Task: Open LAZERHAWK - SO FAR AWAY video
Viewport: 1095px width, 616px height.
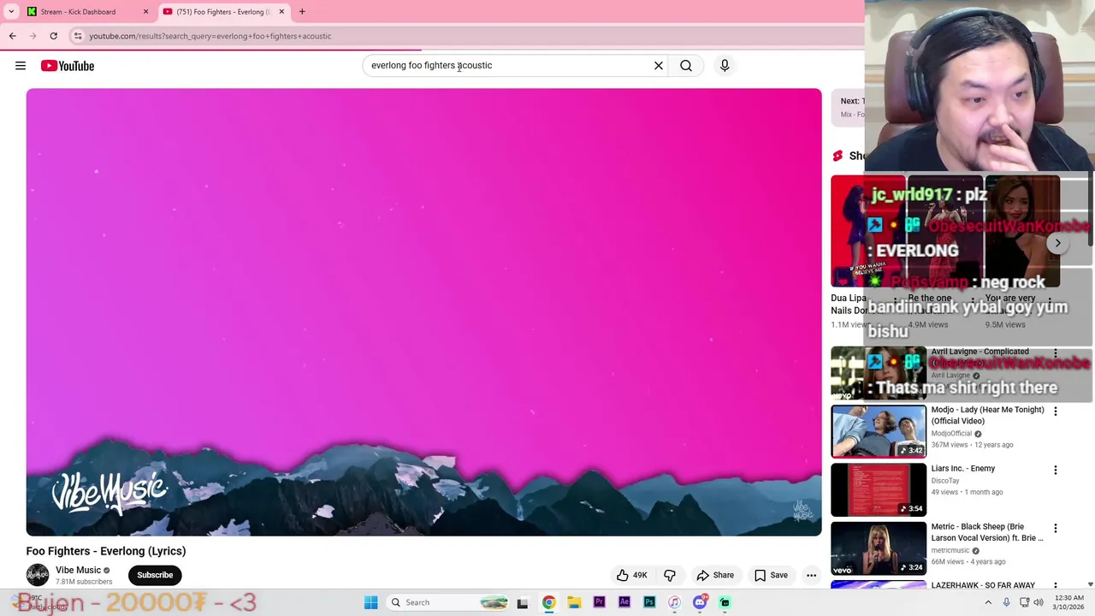Action: coord(983,585)
